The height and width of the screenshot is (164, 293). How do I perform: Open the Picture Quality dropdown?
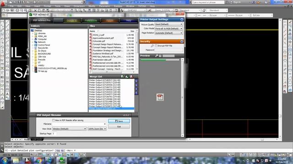pyautogui.click(x=169, y=24)
